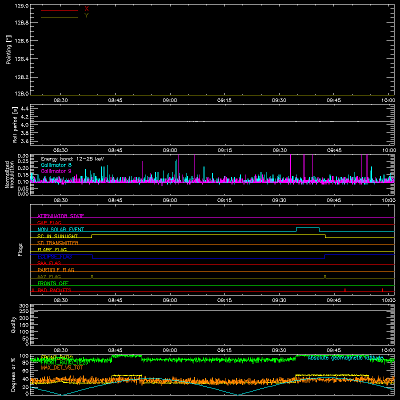Click the 3.8 Roll period tick label

pyautogui.click(x=24, y=133)
